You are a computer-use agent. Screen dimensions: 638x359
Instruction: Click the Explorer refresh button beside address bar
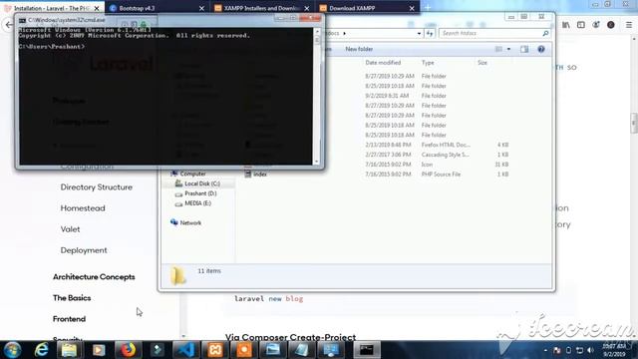click(x=430, y=33)
